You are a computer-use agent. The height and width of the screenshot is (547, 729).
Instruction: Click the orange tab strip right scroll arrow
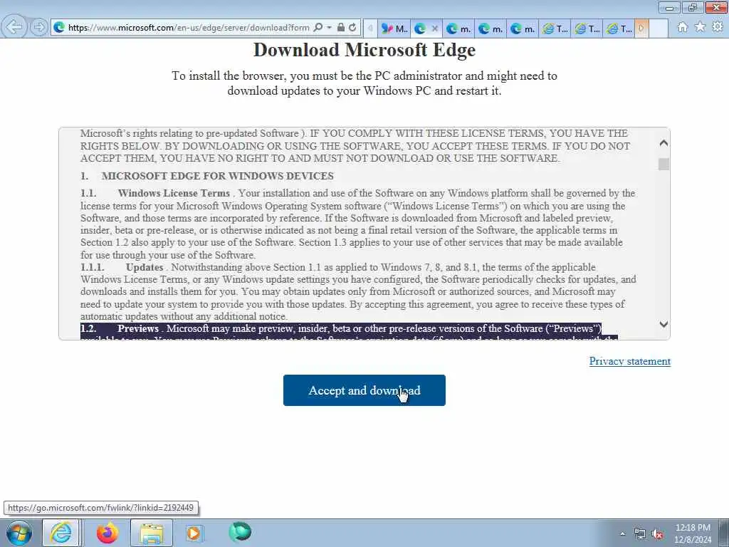pyautogui.click(x=641, y=28)
